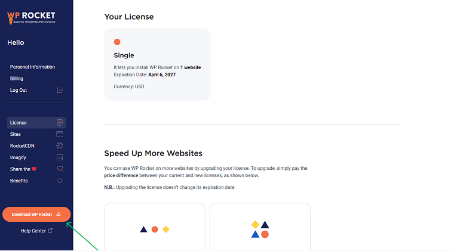
Task: Click the Single license title
Action: (x=124, y=55)
